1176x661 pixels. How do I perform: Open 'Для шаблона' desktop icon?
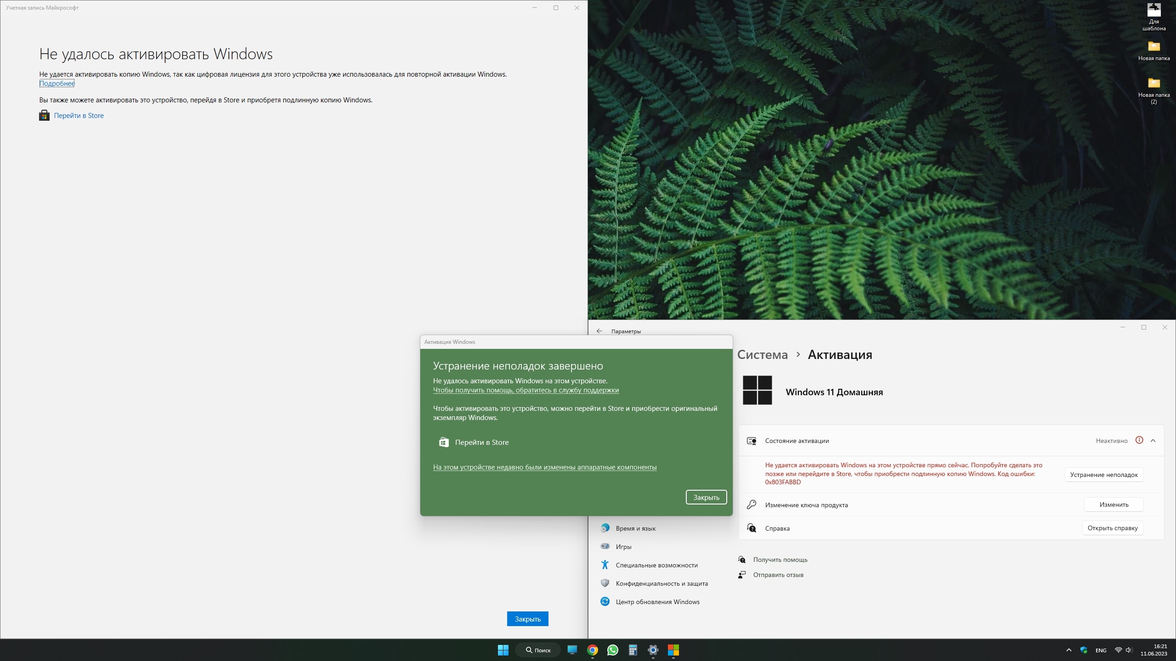(x=1154, y=17)
